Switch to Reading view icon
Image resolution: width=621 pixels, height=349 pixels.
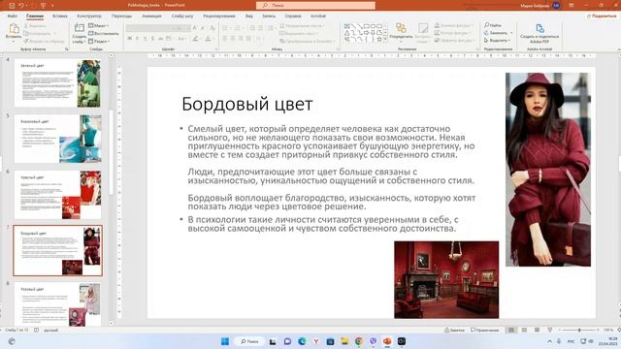point(537,330)
